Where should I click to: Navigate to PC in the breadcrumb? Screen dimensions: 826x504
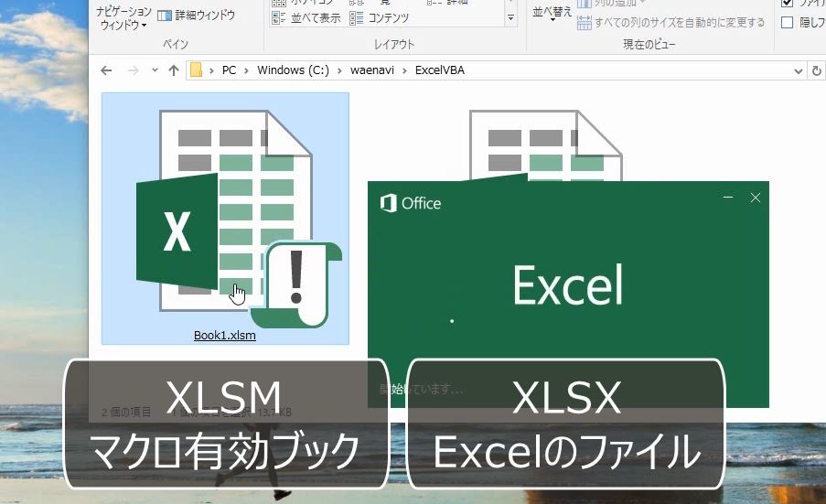pos(230,70)
